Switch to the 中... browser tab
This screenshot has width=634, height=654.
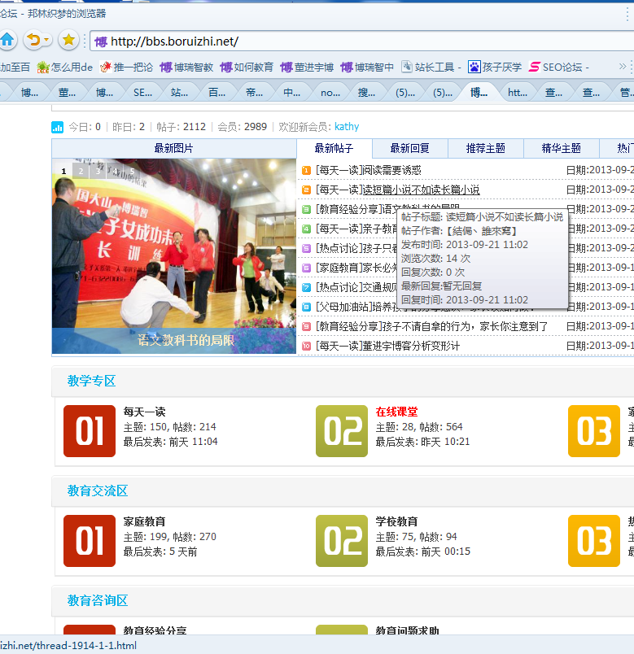pos(291,93)
